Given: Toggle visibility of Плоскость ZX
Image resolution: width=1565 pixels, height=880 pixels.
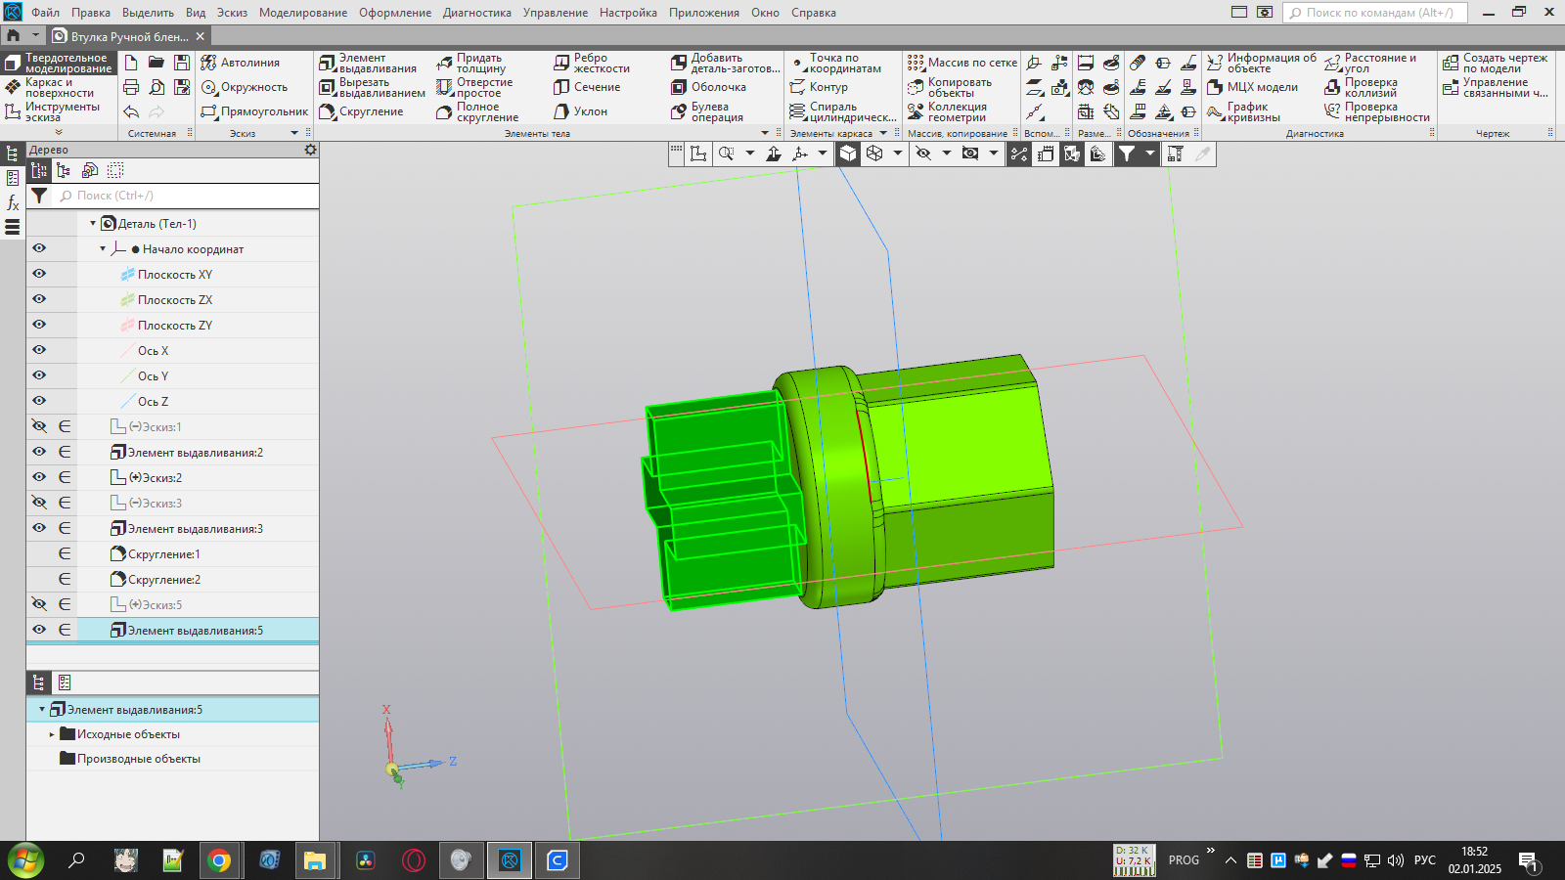Looking at the screenshot, I should tap(39, 299).
